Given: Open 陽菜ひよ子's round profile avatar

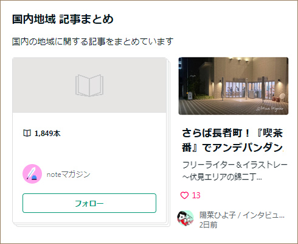Looking at the screenshot, I should point(185,218).
